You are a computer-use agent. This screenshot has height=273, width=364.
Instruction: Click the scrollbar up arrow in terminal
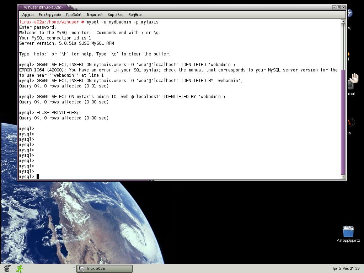[343, 21]
